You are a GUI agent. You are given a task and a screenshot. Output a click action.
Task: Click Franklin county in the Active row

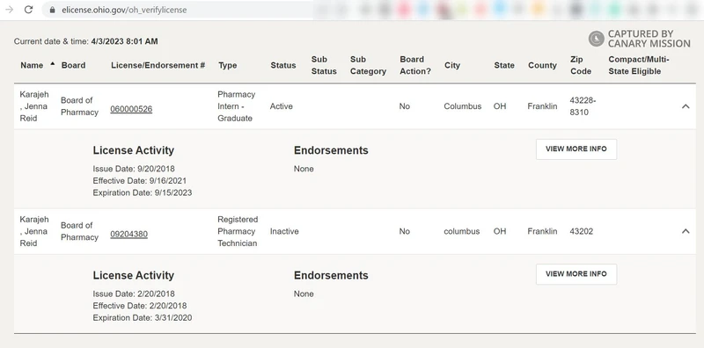(542, 106)
